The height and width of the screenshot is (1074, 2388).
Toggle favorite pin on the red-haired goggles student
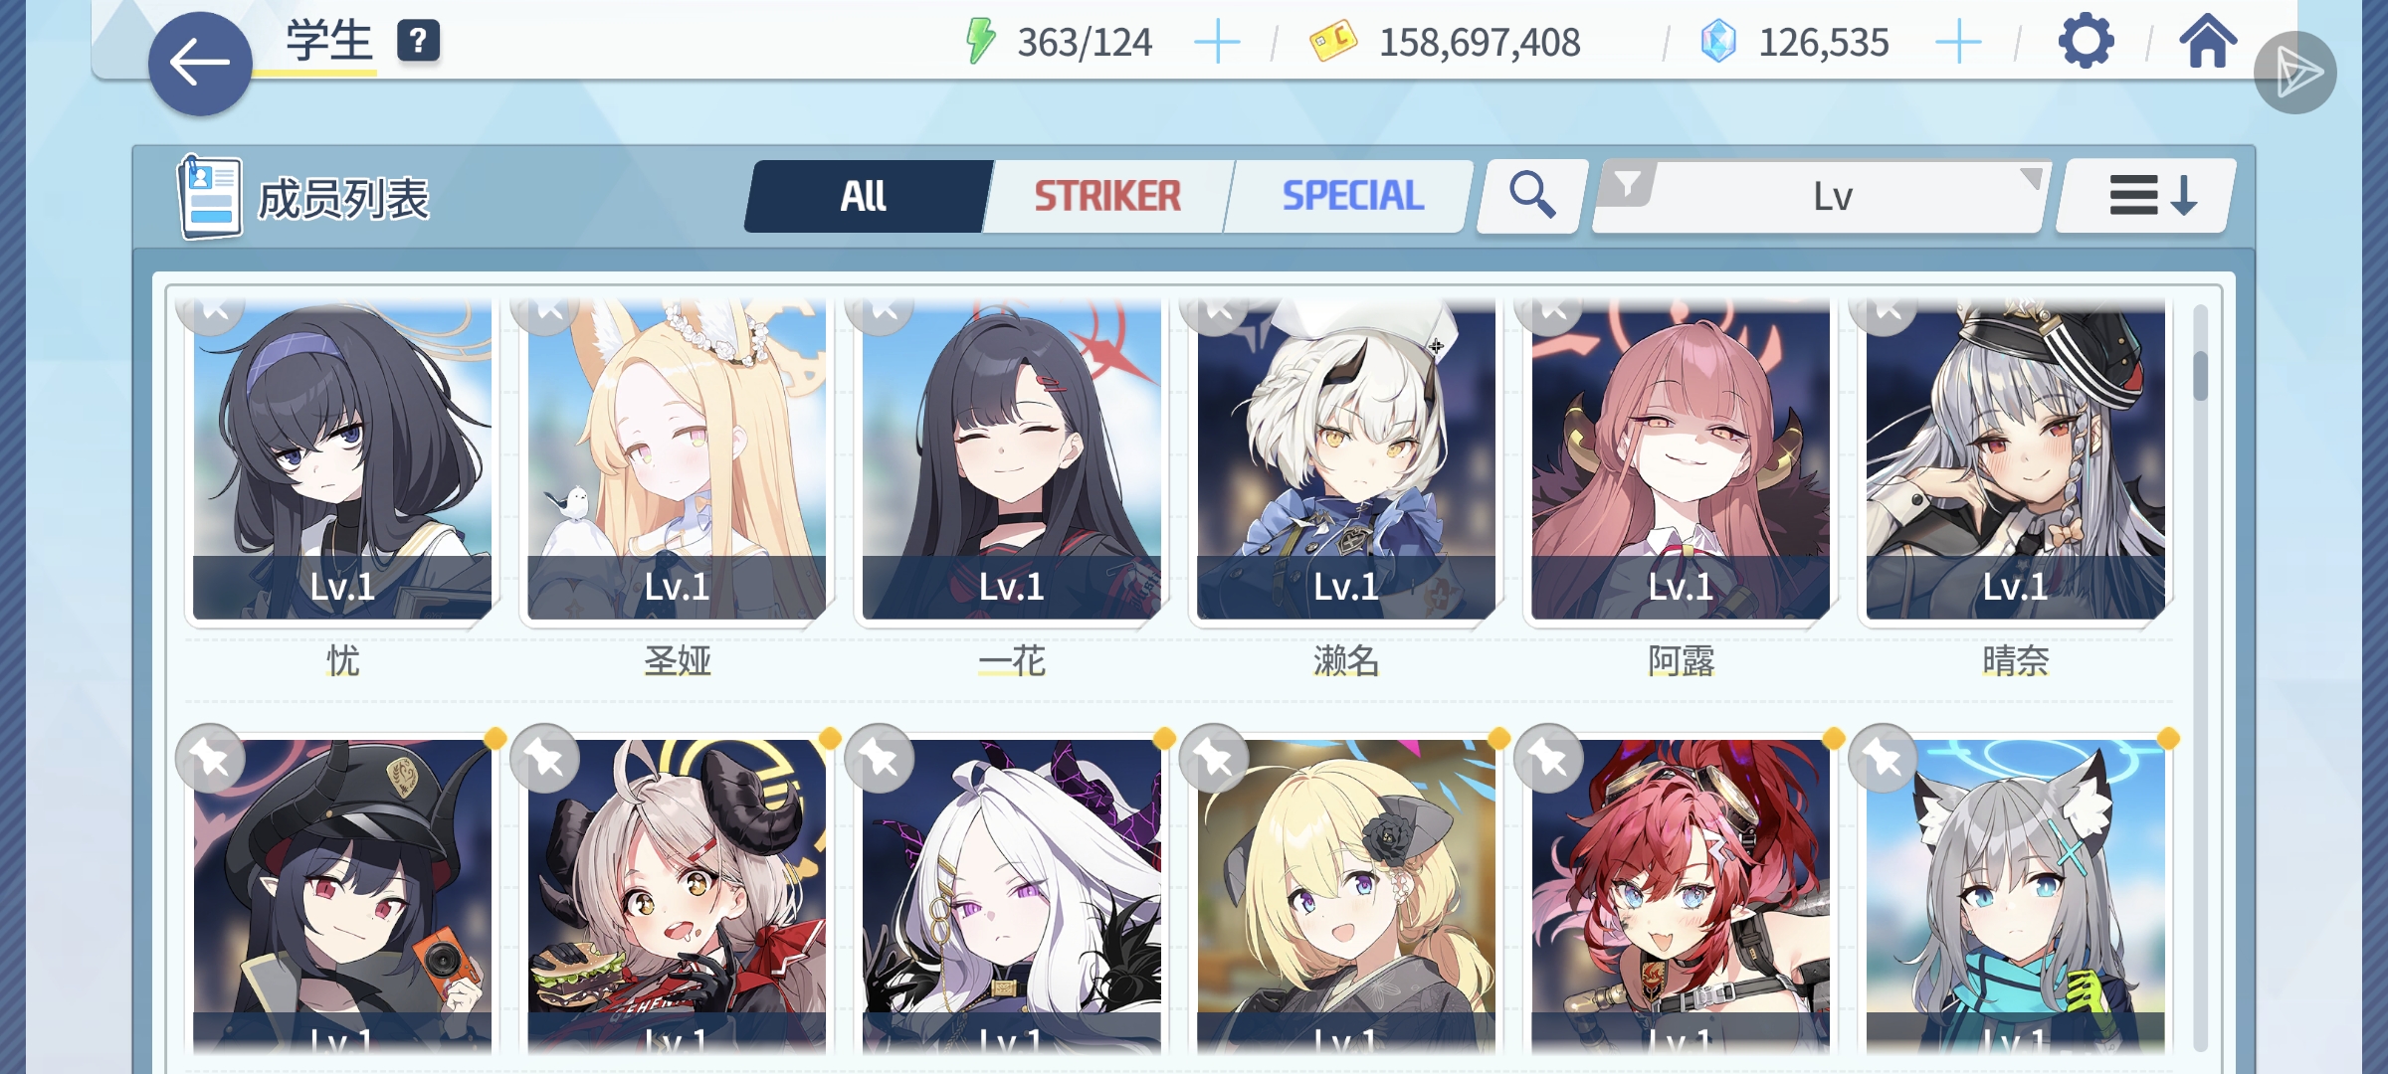(x=1548, y=760)
